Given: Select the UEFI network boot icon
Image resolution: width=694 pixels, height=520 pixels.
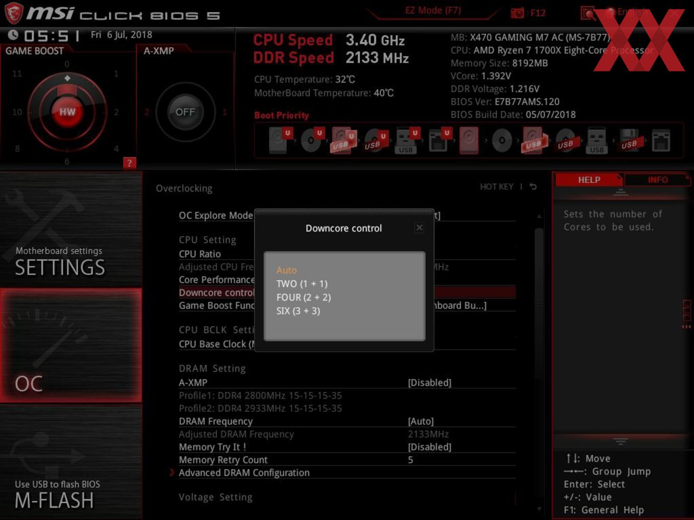Looking at the screenshot, I should [x=438, y=141].
